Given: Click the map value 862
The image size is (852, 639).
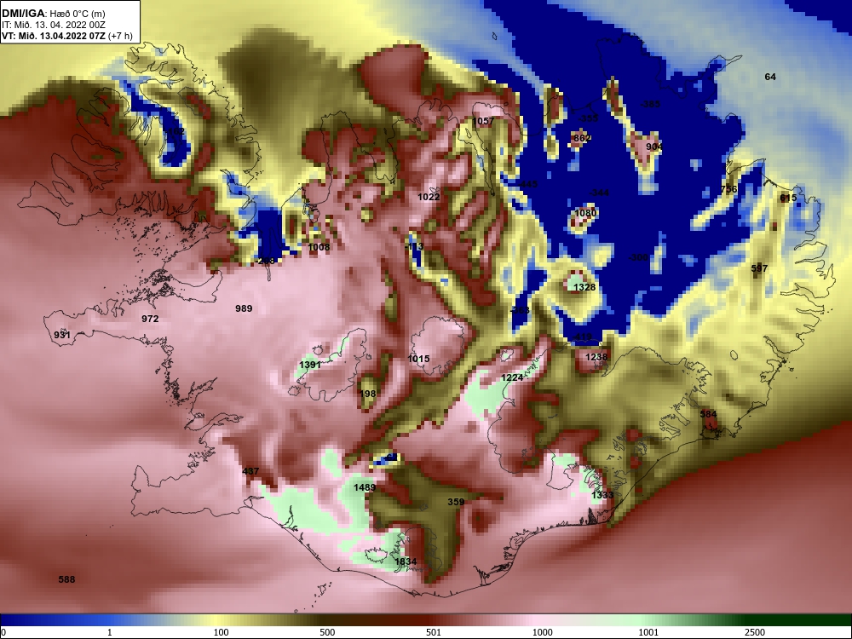Looking at the screenshot, I should [x=581, y=138].
